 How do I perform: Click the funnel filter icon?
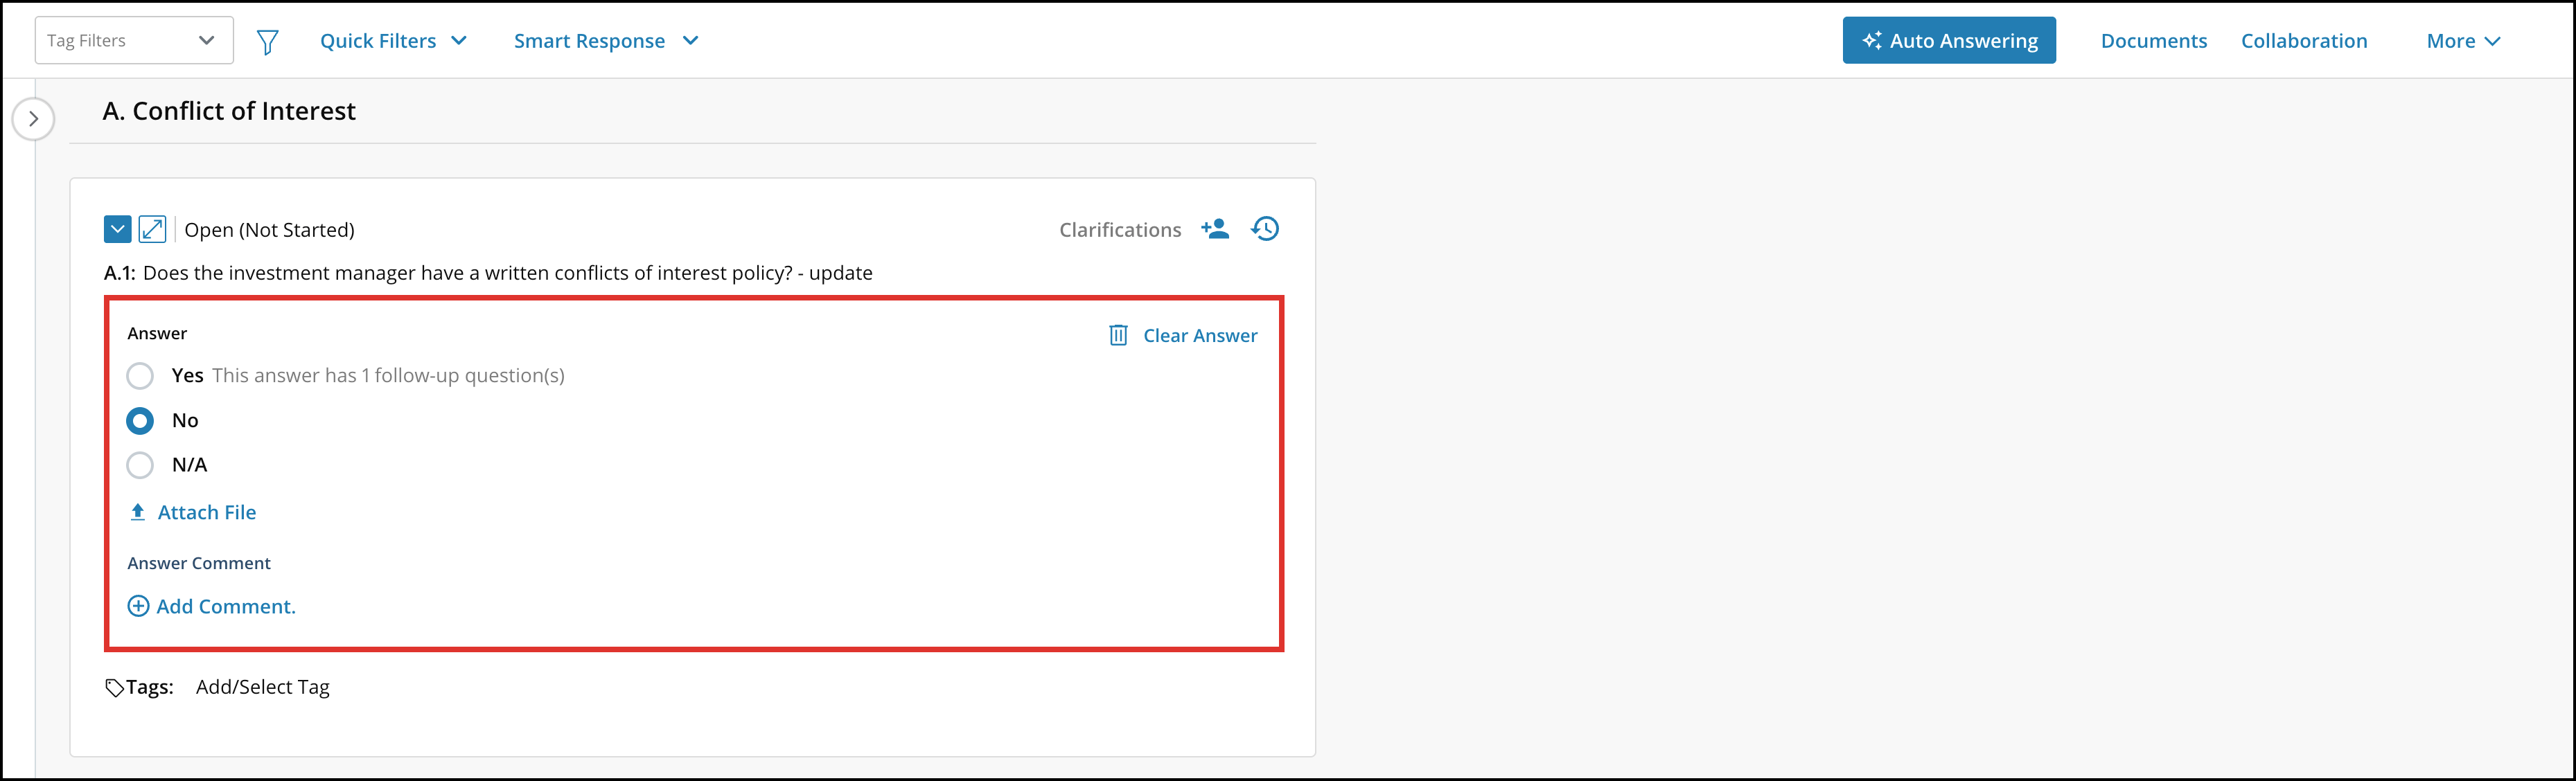(x=267, y=42)
